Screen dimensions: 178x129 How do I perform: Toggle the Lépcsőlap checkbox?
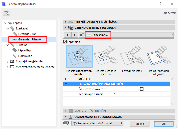[x=65, y=42]
